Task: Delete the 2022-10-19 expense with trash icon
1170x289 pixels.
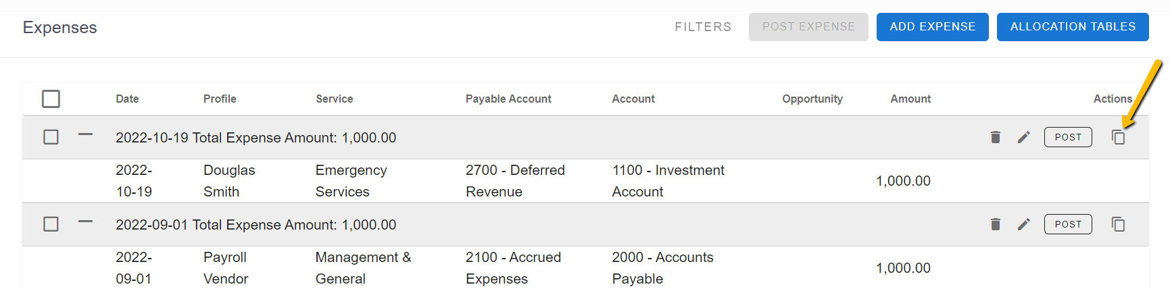Action: [995, 137]
